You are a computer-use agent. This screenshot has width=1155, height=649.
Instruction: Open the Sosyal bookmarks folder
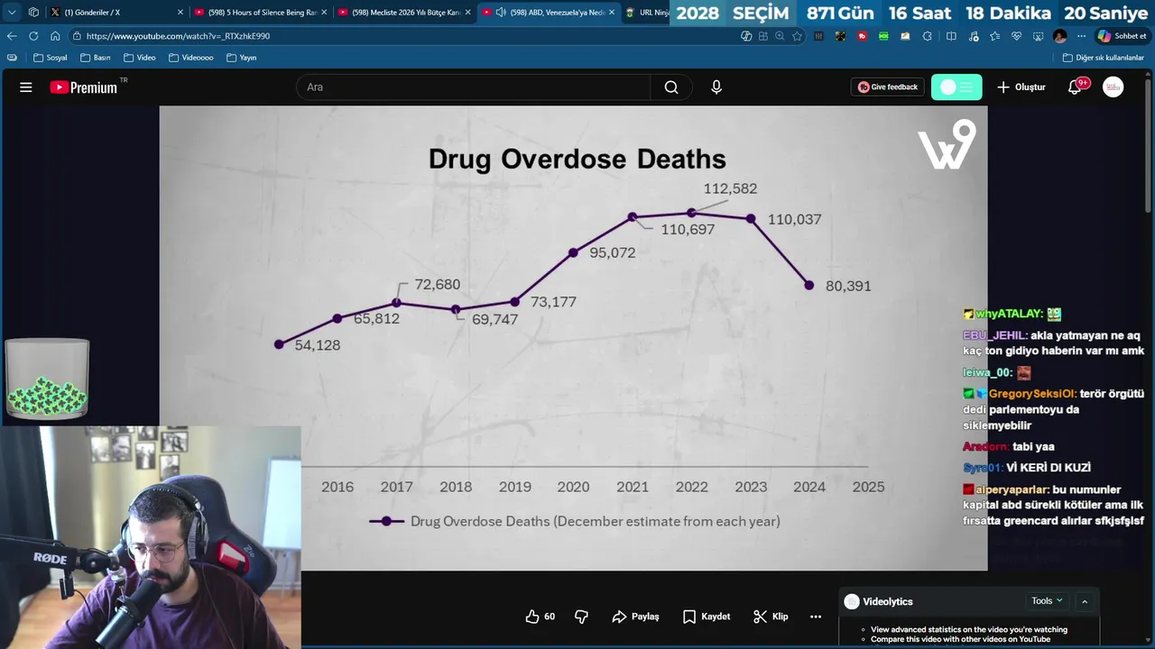(x=51, y=58)
